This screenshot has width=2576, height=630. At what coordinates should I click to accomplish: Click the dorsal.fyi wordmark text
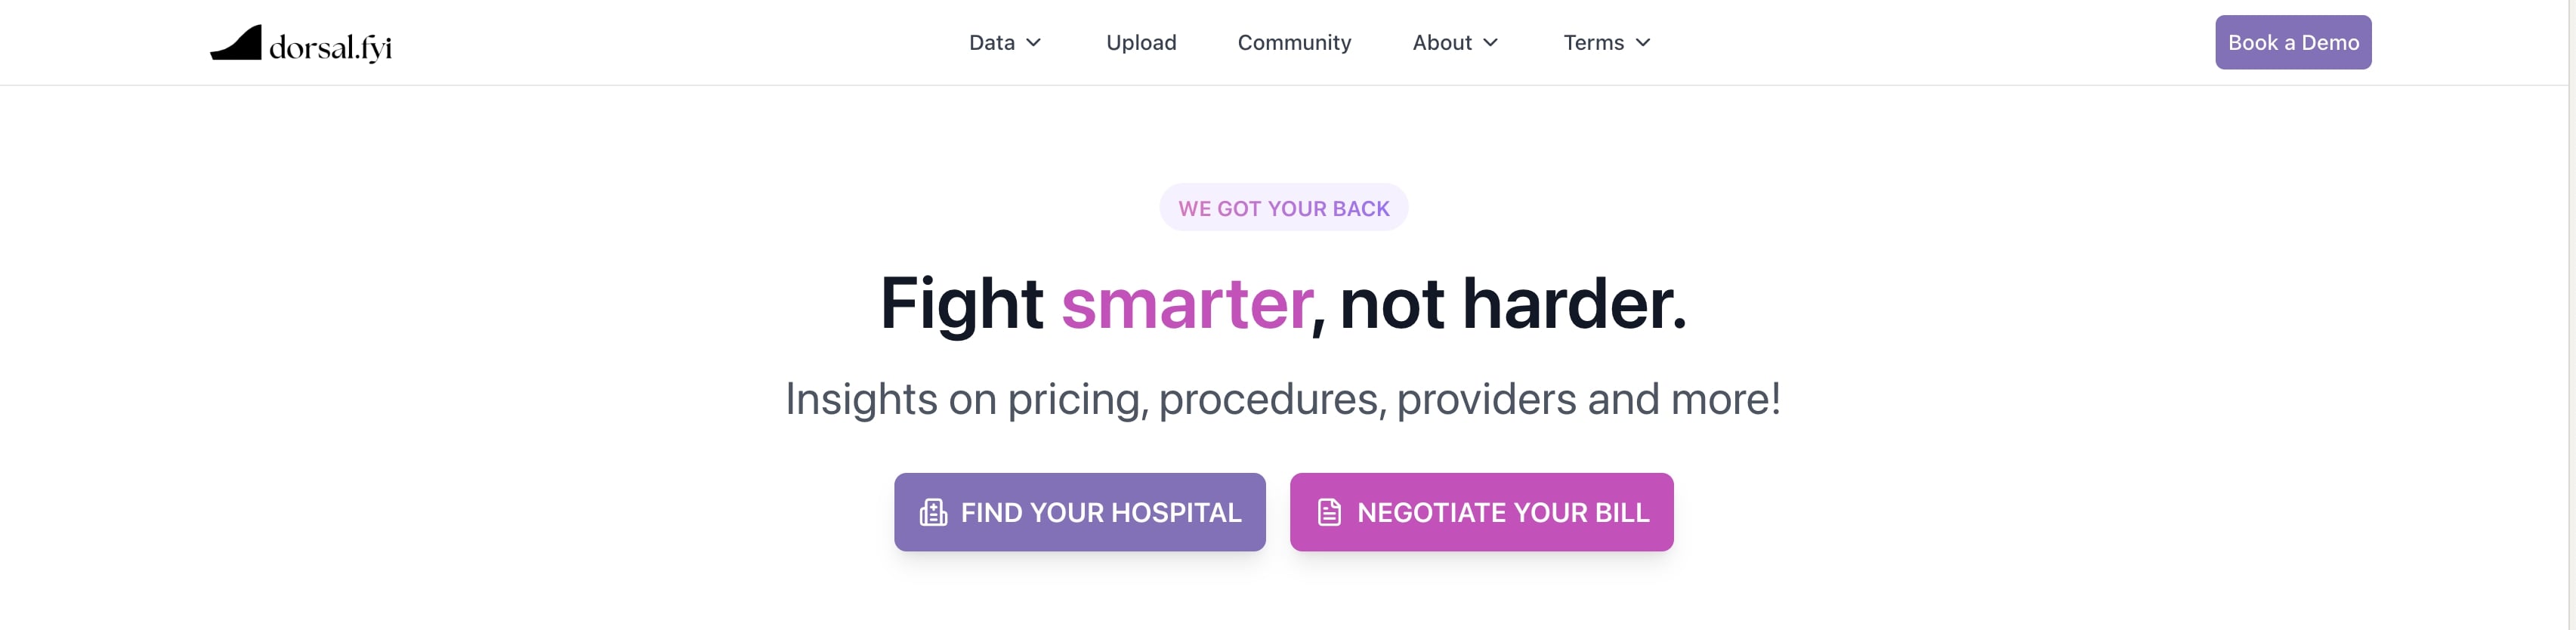331,47
